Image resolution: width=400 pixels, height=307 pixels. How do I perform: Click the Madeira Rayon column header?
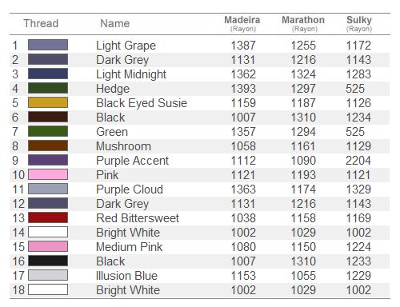(242, 24)
